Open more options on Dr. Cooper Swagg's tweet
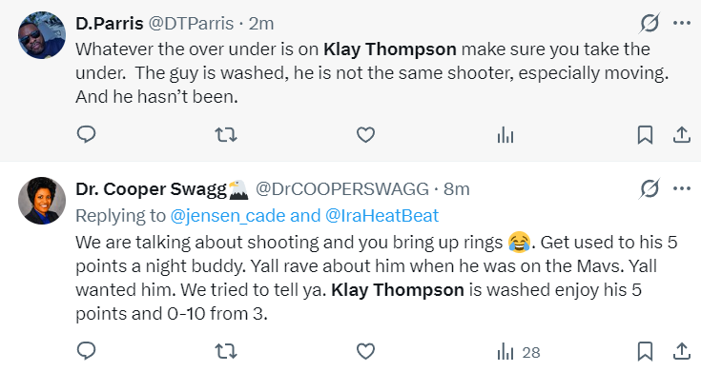 point(682,189)
